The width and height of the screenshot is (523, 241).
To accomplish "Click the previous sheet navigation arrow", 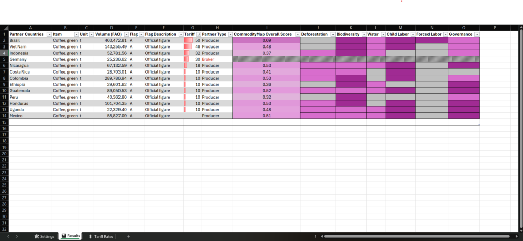I will tap(8, 236).
